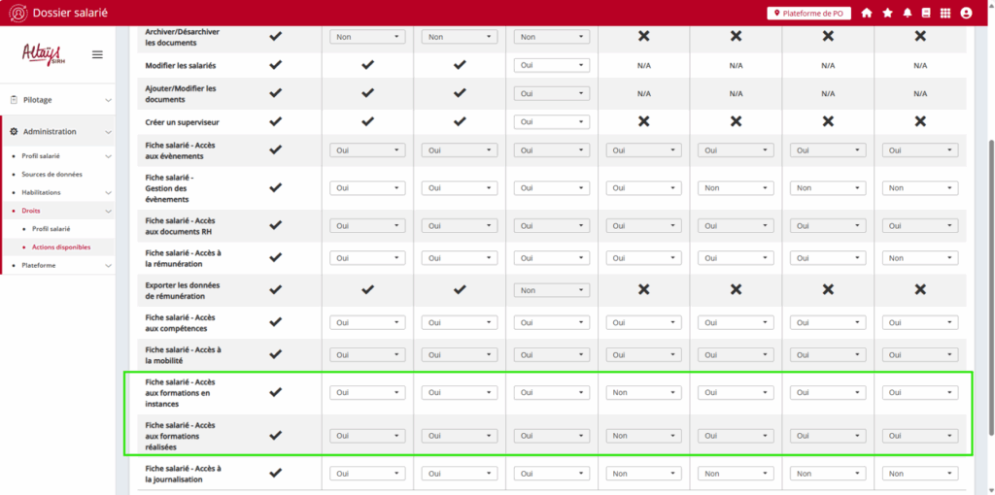Open the user account icon
This screenshot has height=495, width=995.
click(966, 13)
